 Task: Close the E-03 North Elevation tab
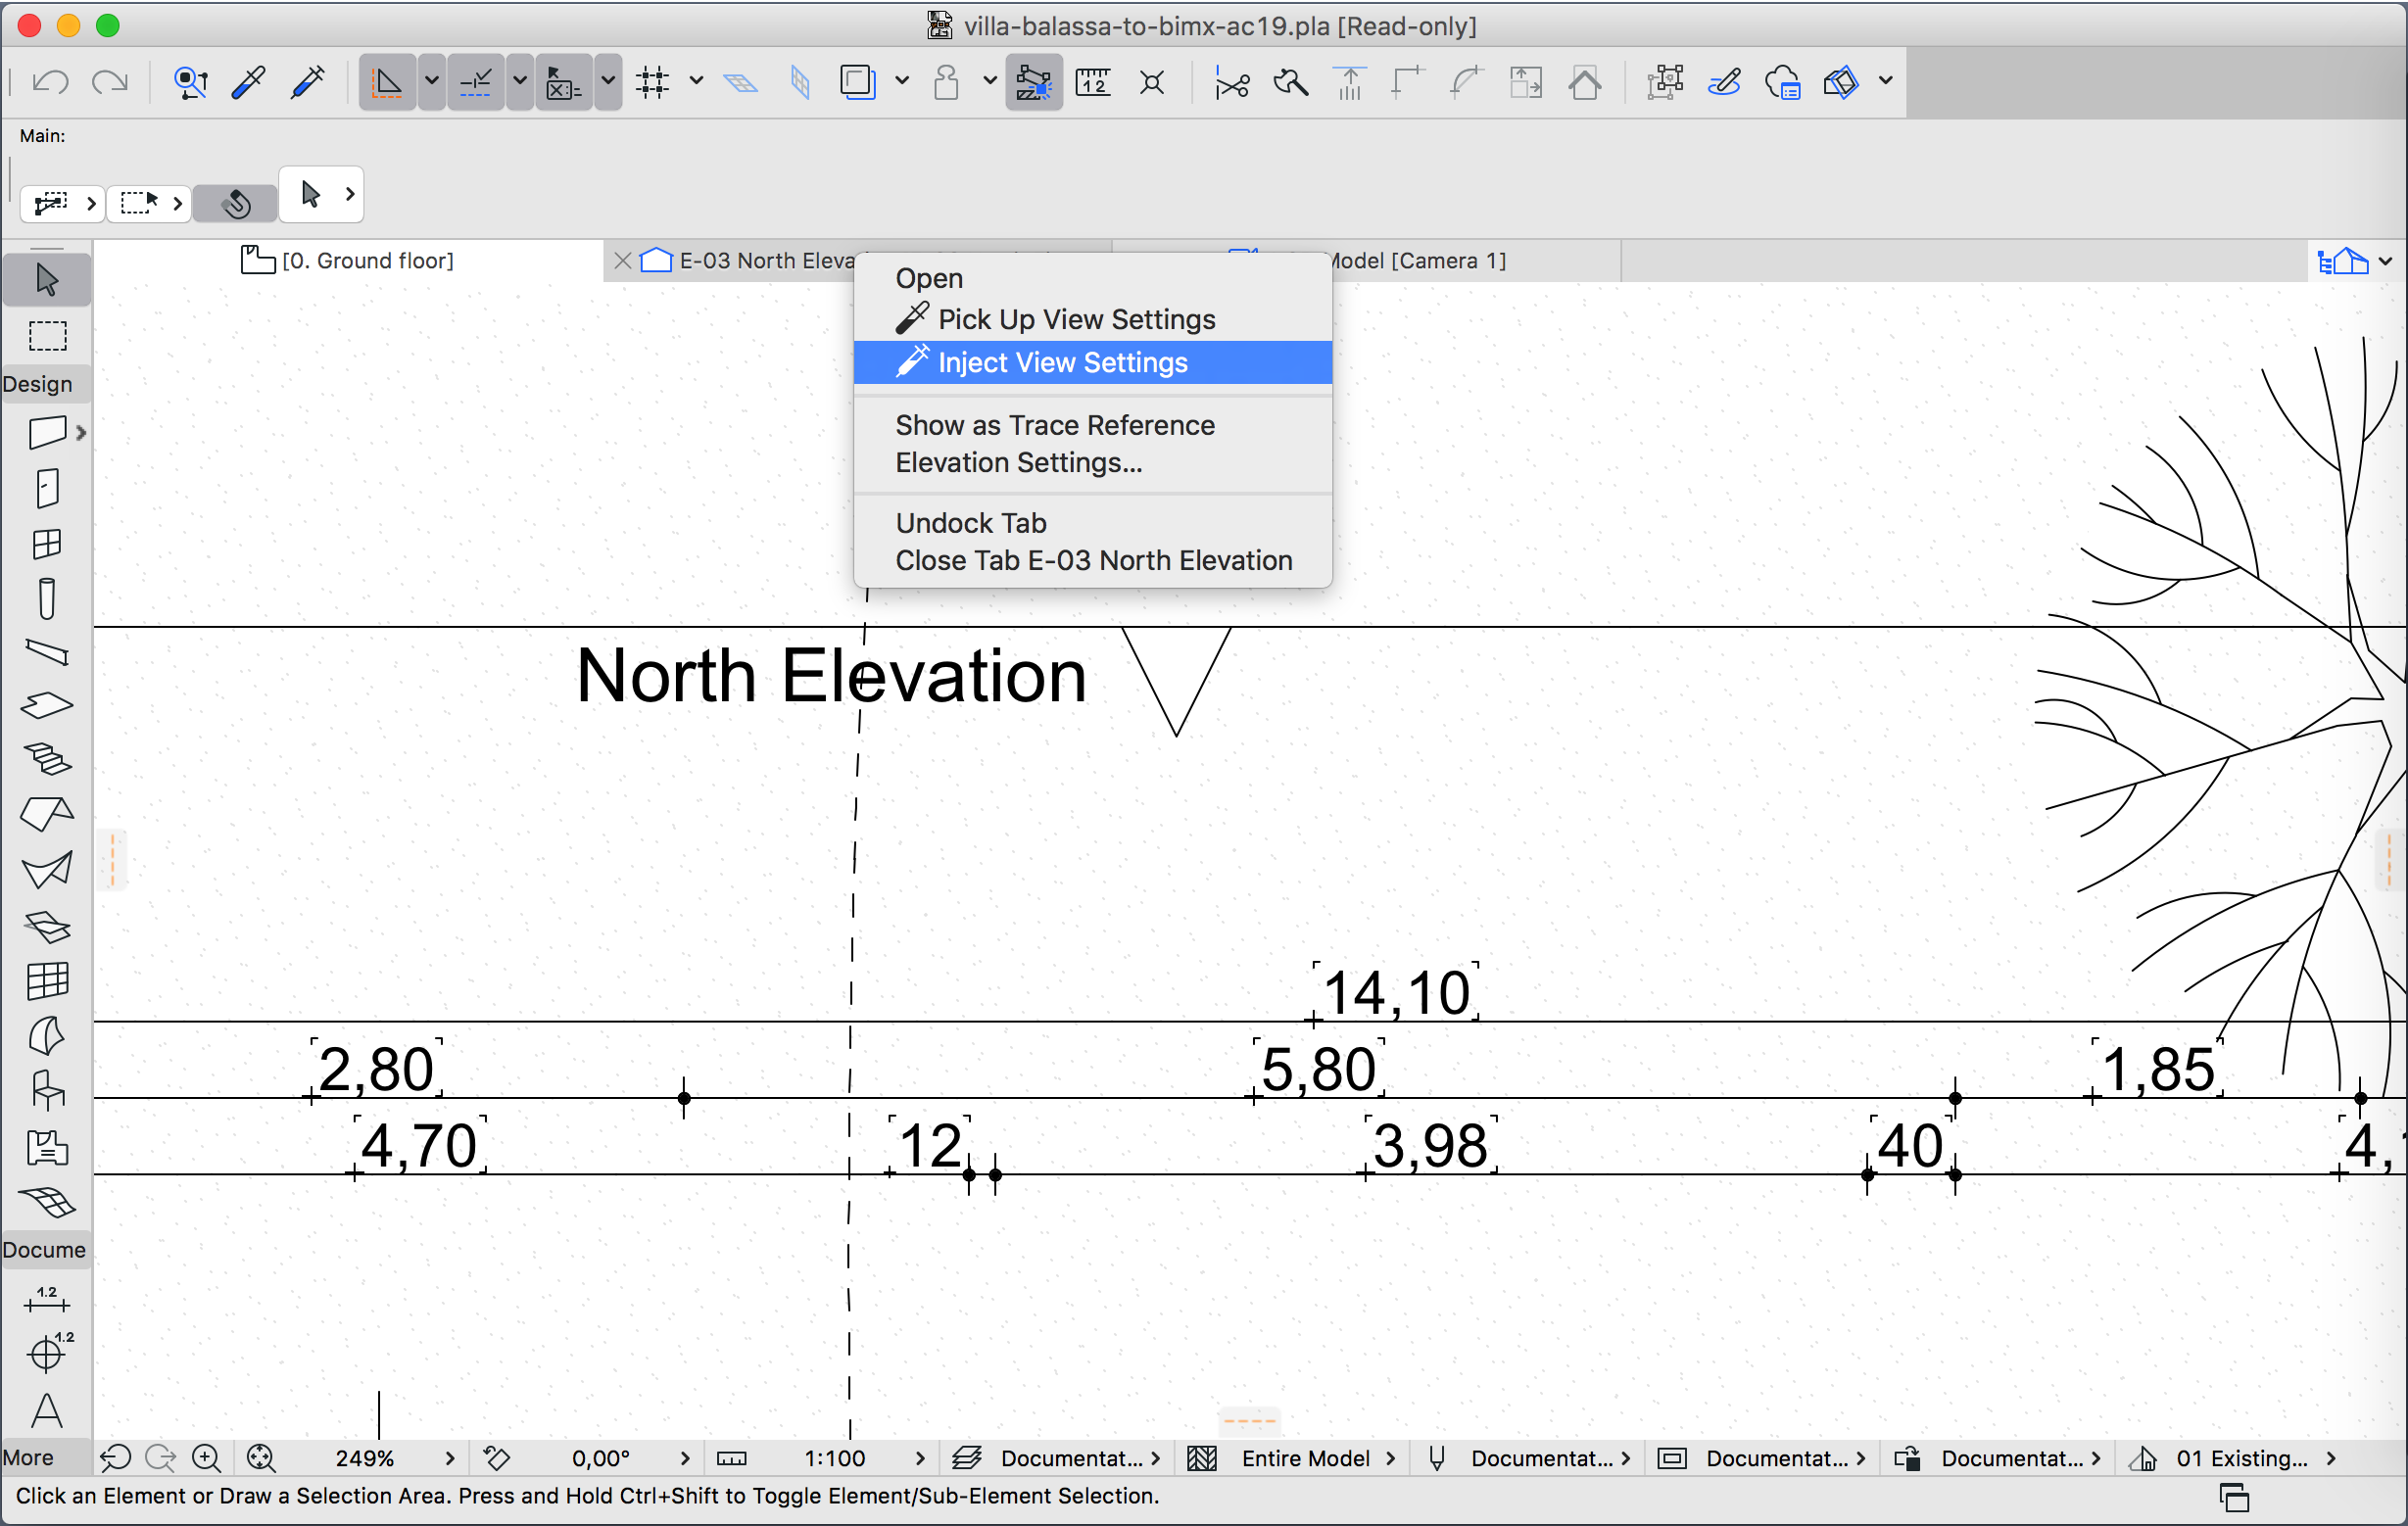point(622,261)
